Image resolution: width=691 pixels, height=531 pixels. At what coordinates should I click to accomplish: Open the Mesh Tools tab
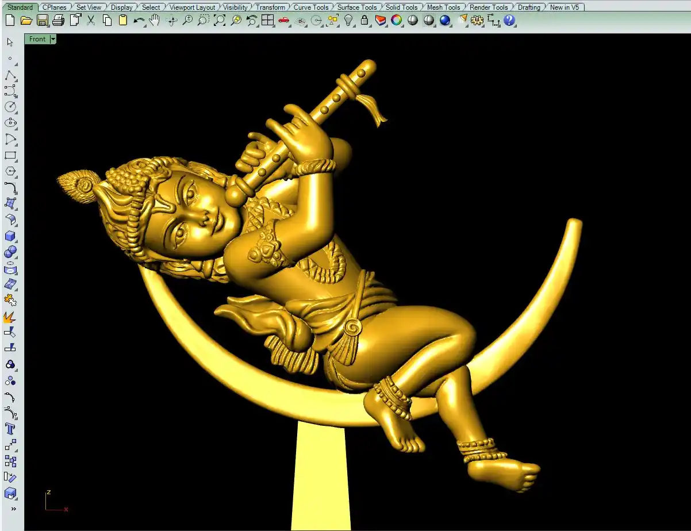tap(443, 7)
